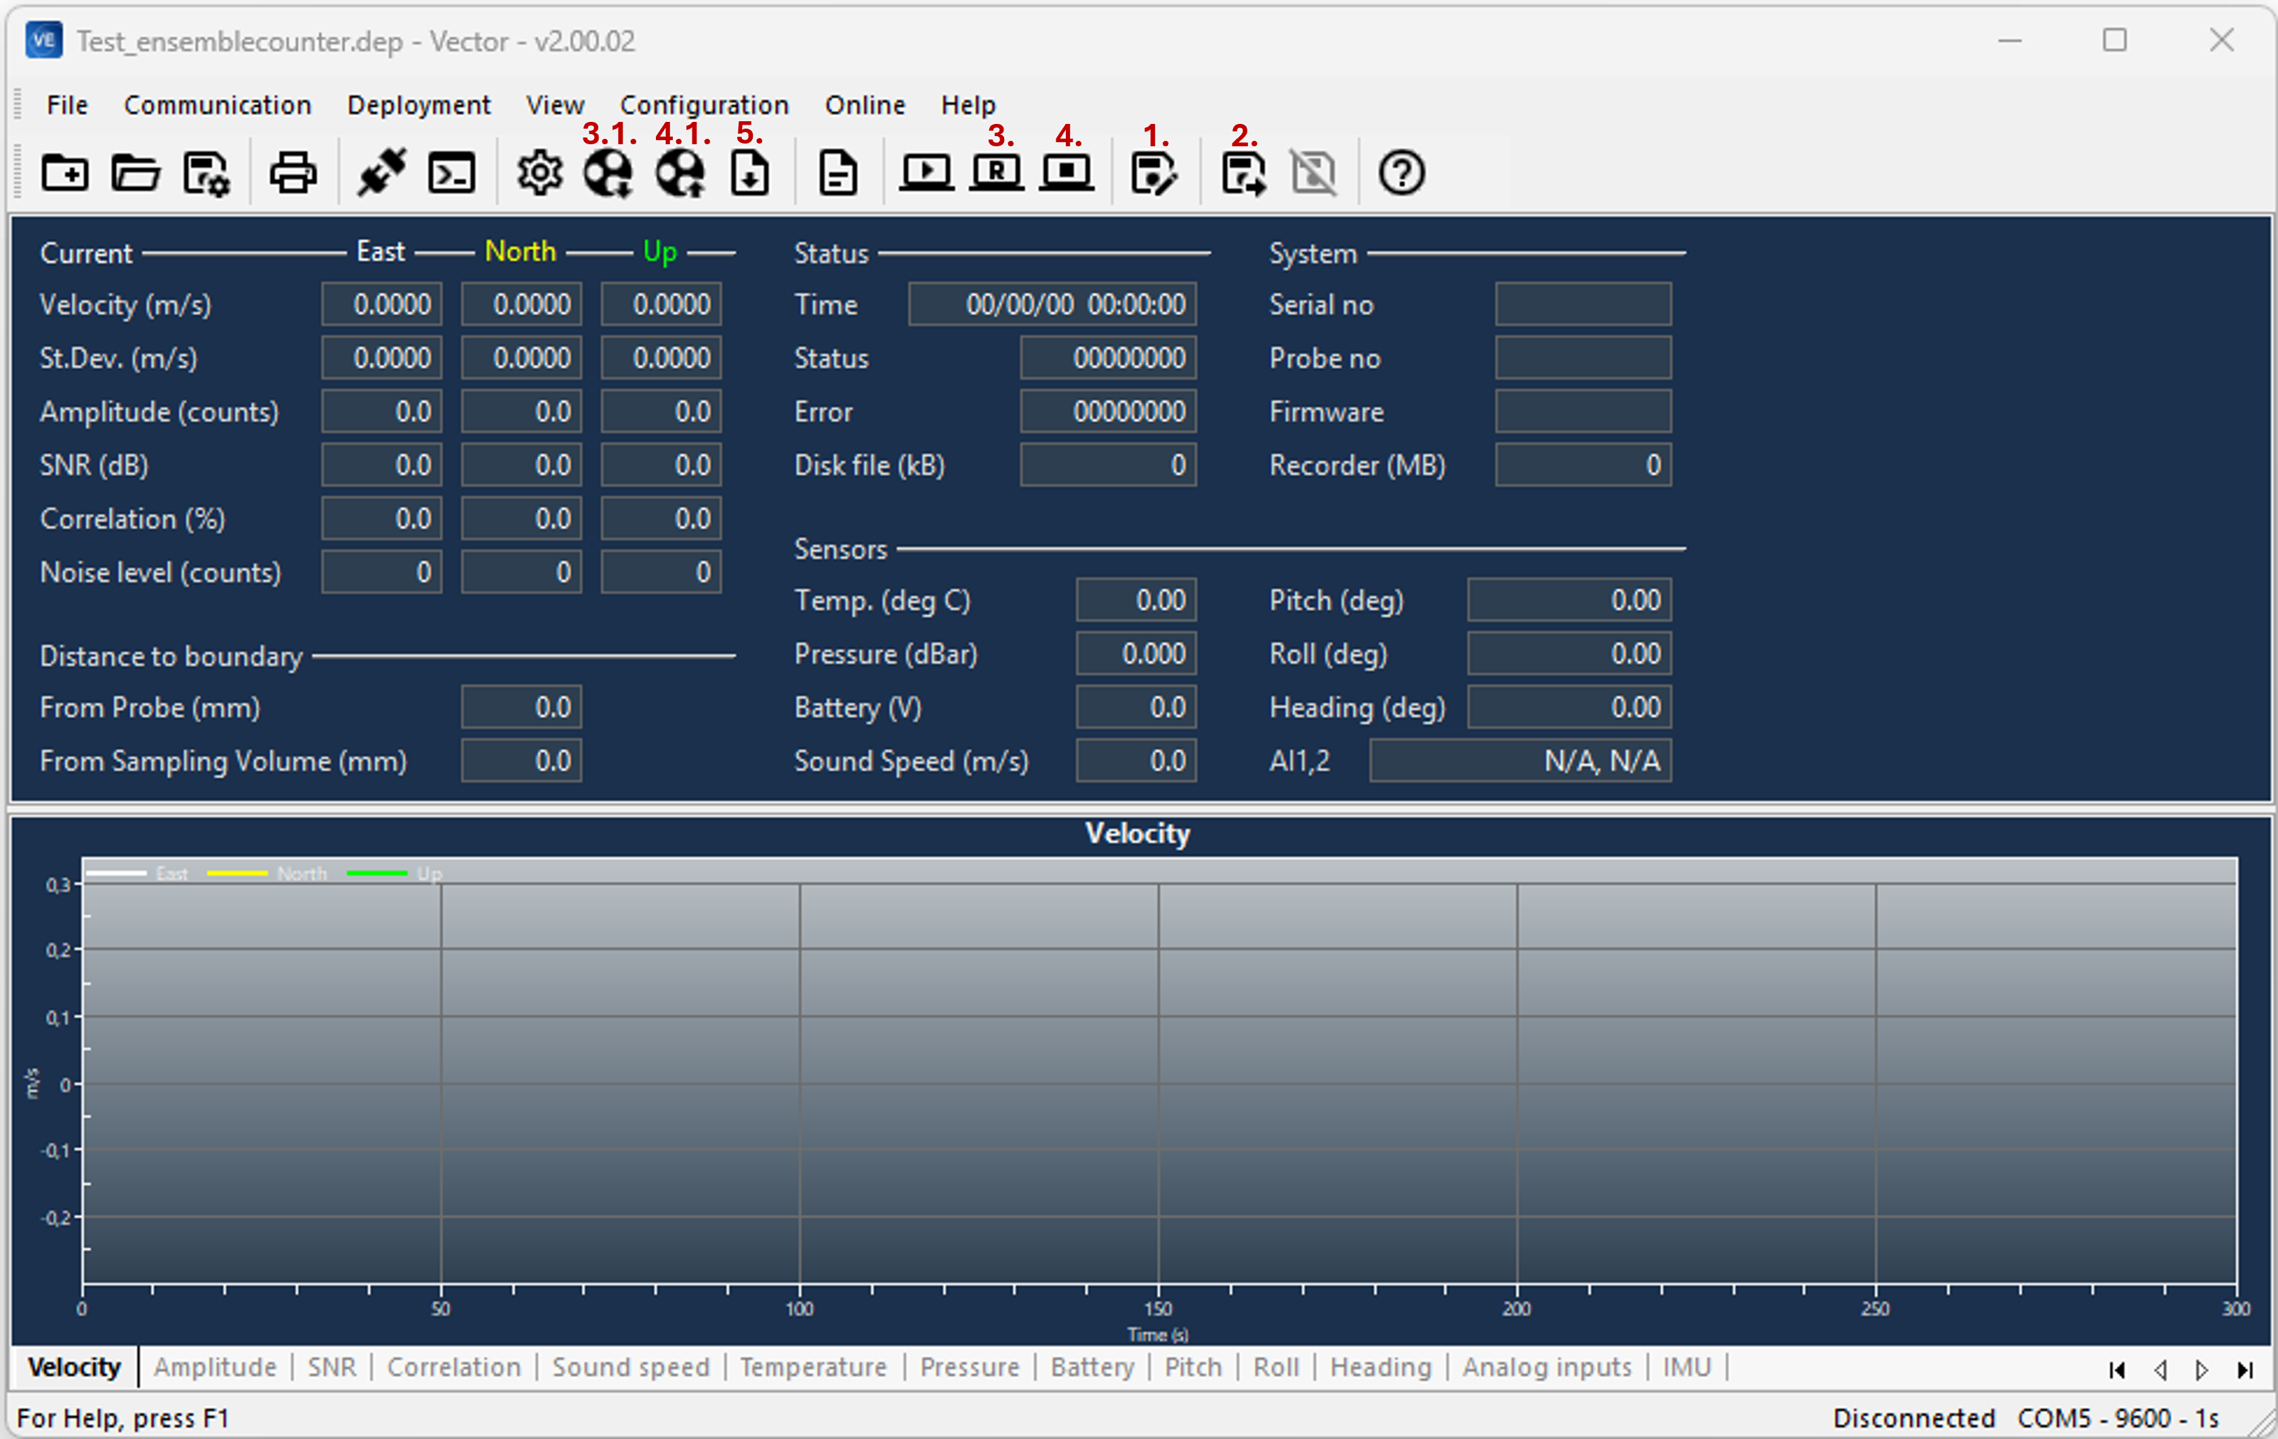
Task: Open the Configuration menu
Action: click(x=704, y=105)
